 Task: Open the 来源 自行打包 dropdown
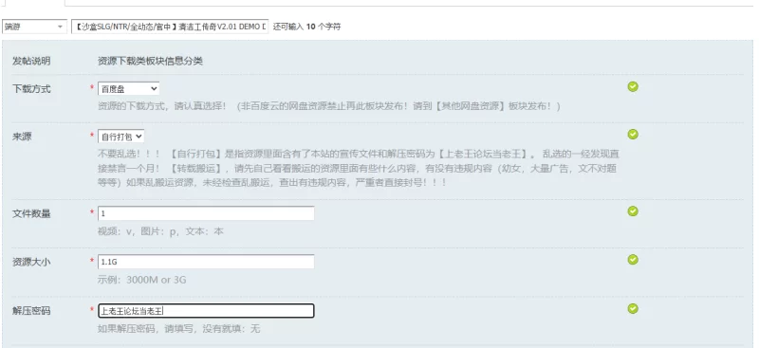pyautogui.click(x=121, y=137)
